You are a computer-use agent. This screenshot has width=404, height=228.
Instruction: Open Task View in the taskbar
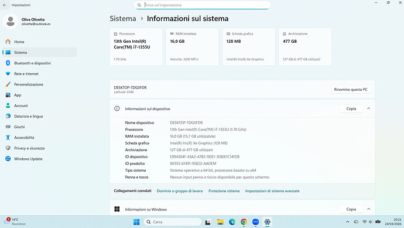(x=208, y=222)
